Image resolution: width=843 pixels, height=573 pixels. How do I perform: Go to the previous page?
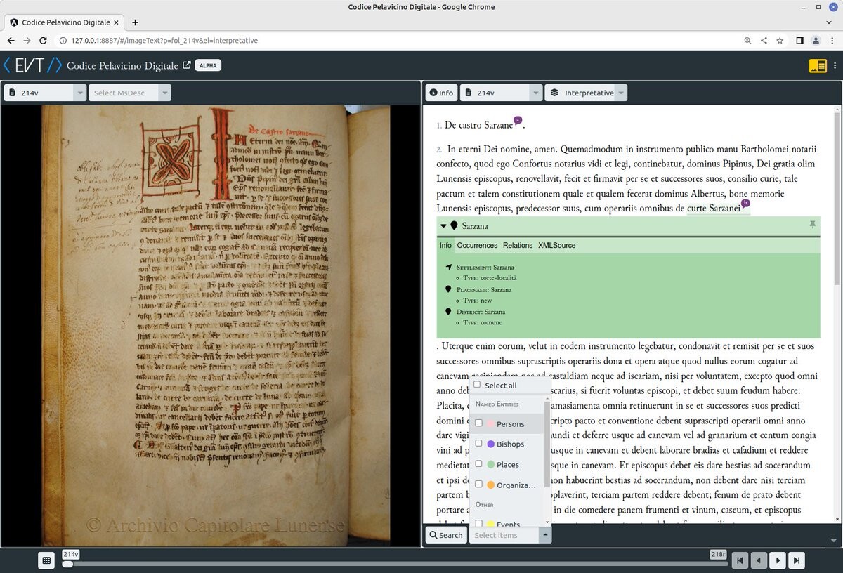[x=759, y=560]
